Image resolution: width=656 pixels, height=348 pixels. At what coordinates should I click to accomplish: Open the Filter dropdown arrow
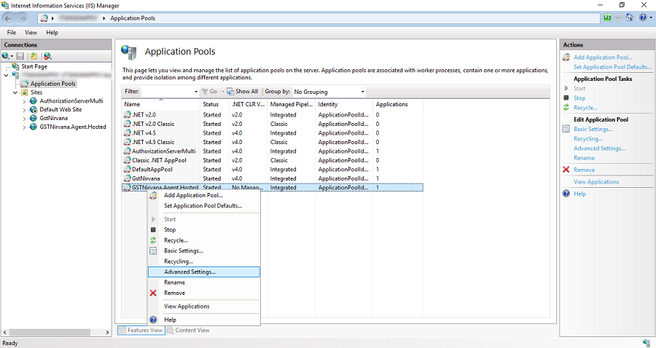(196, 92)
